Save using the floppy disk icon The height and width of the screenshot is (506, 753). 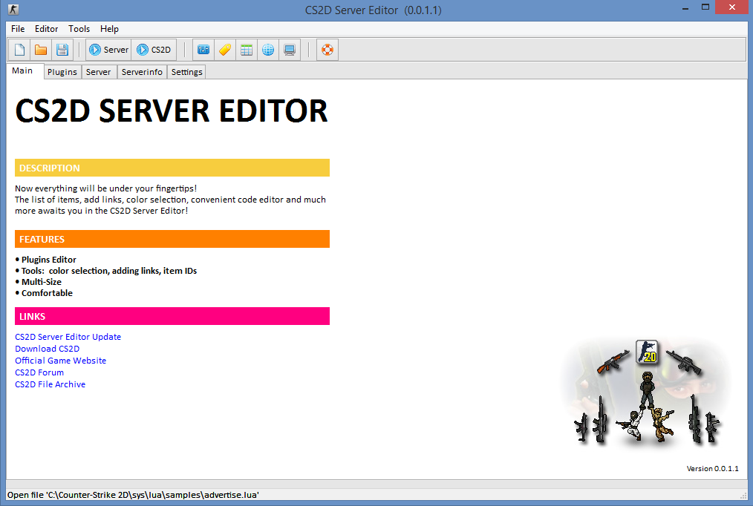click(62, 50)
